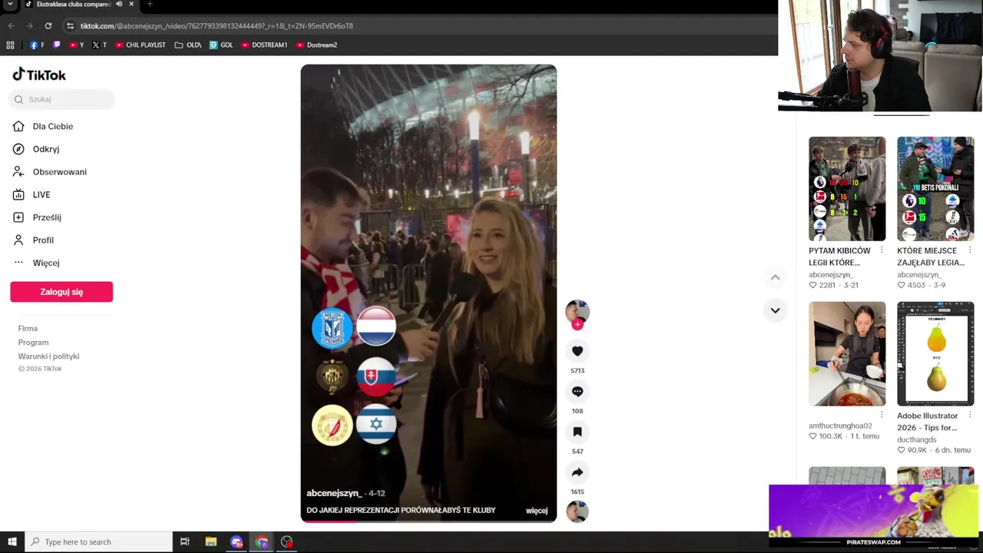Click the spinning sound disc avatar

pyautogui.click(x=578, y=512)
